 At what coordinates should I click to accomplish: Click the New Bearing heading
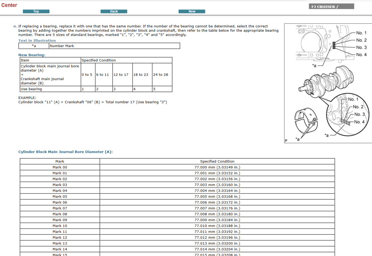pos(32,55)
